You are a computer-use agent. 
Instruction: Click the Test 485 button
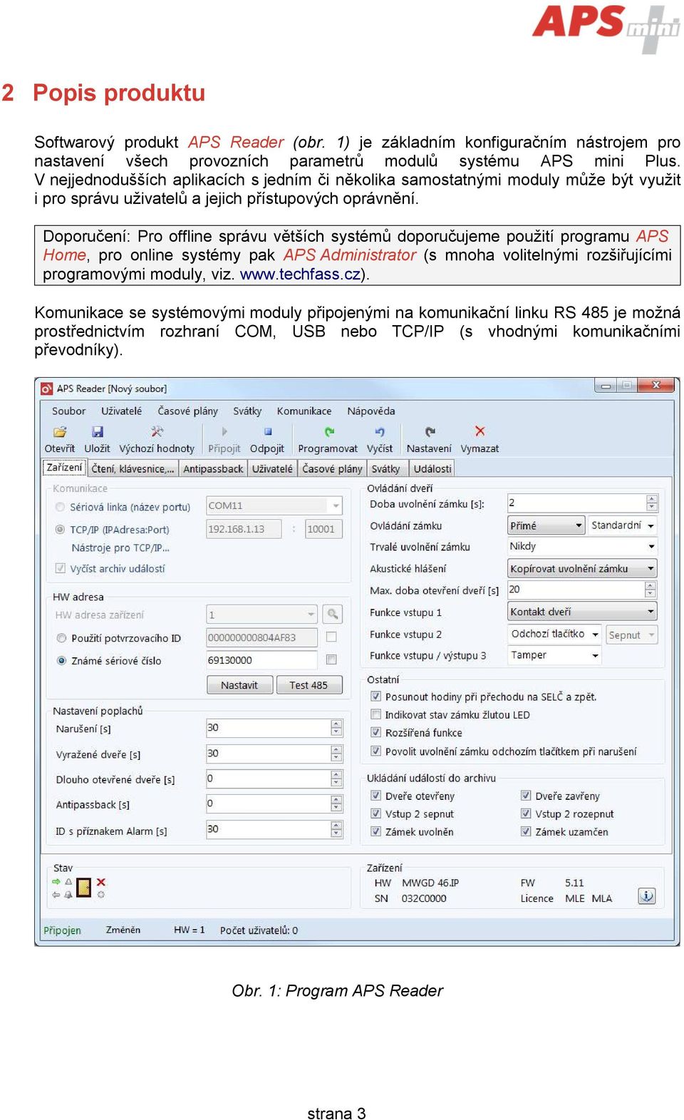[x=309, y=685]
